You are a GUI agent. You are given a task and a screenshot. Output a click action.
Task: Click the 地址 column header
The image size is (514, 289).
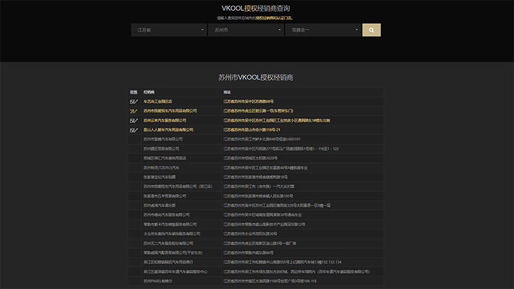pos(227,92)
